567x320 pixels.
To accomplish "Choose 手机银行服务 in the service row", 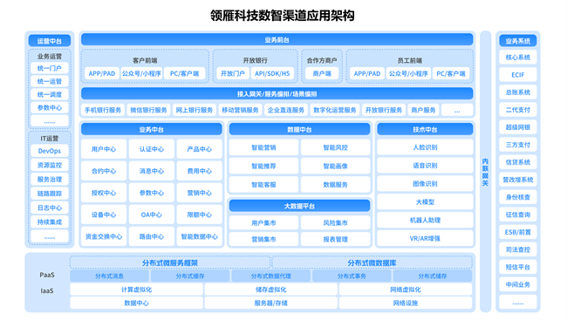I will coord(103,110).
